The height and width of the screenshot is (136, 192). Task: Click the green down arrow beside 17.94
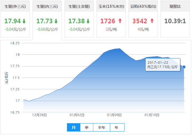24,21
